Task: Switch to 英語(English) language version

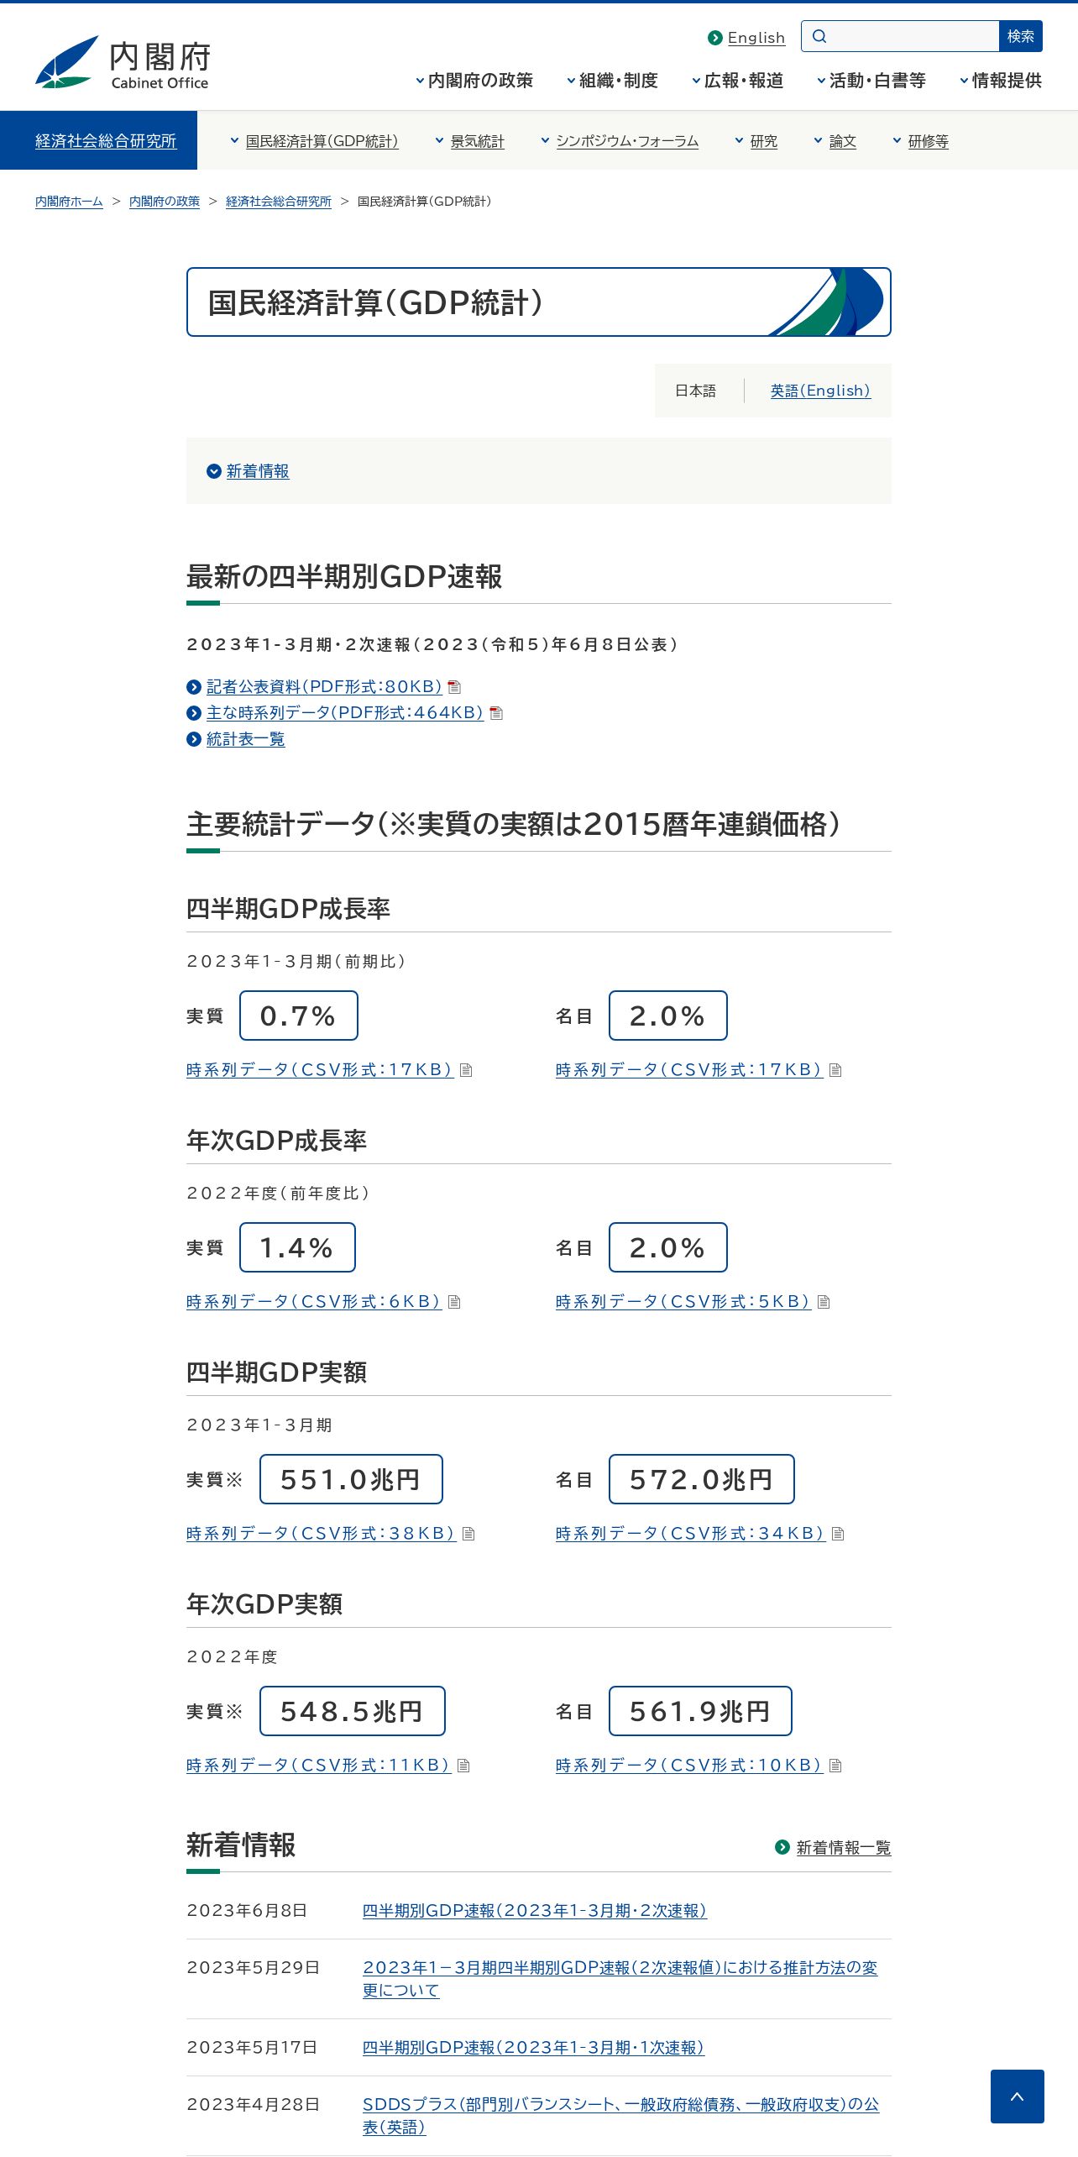Action: point(820,391)
